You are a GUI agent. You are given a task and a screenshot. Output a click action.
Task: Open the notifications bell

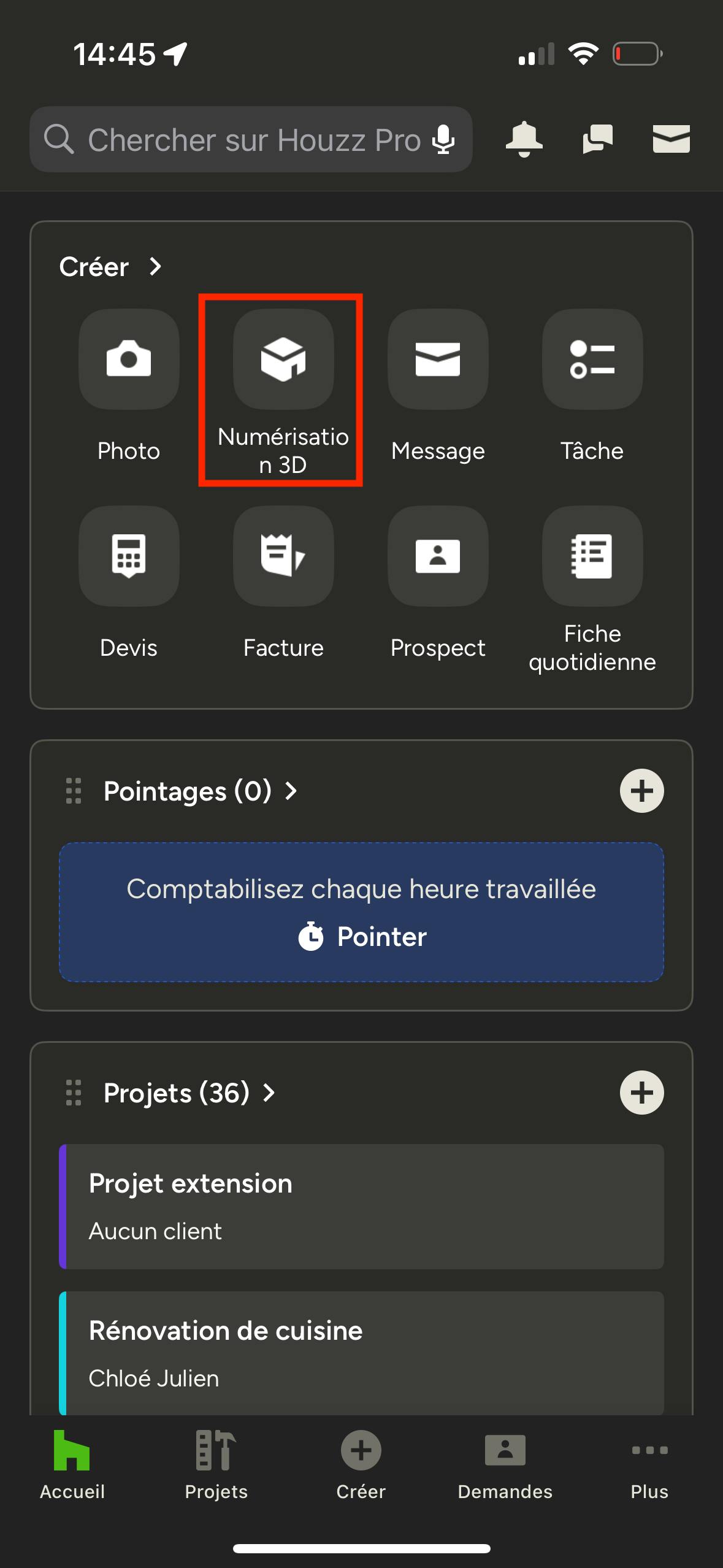tap(524, 139)
